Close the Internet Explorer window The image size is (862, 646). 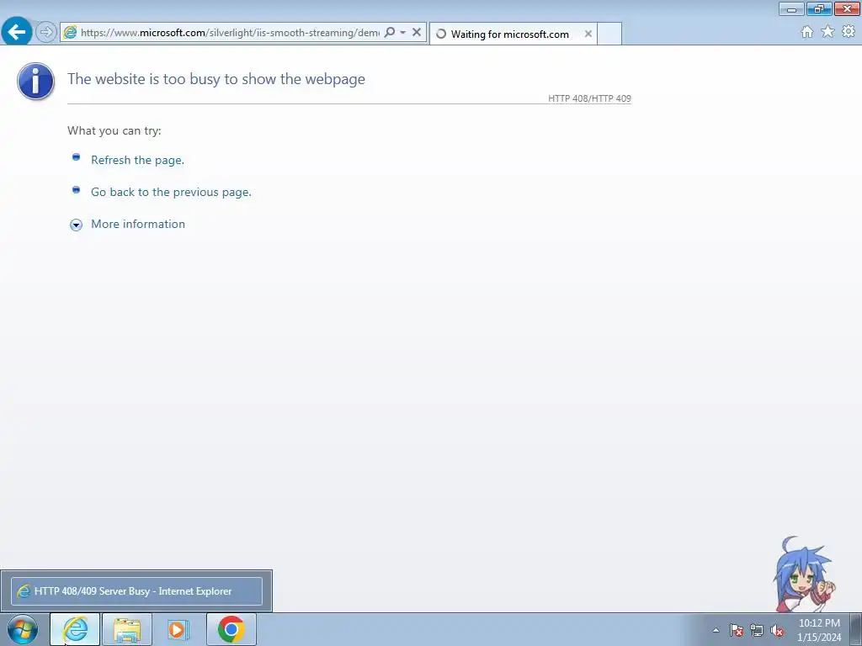click(847, 8)
